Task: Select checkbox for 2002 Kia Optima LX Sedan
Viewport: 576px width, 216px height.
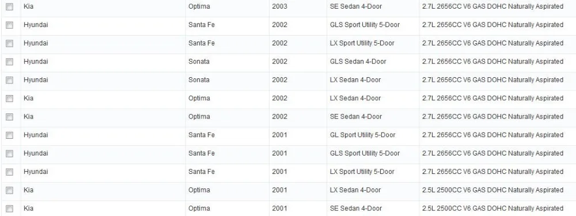Action: tap(10, 98)
